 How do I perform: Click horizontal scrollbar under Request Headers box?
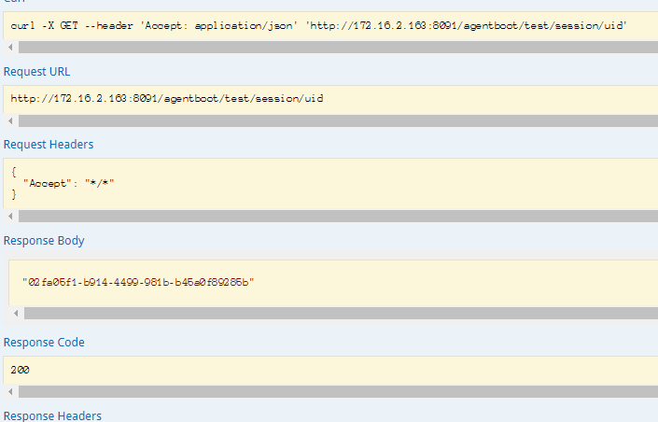pos(338,217)
